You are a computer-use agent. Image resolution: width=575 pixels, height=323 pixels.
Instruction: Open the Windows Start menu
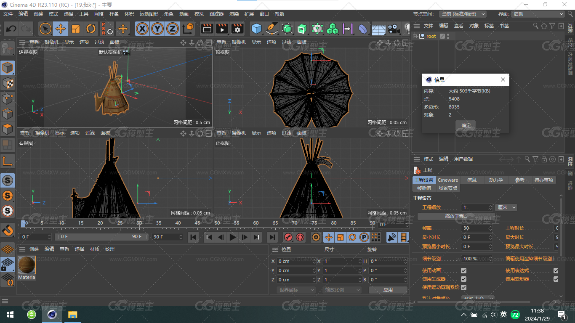[10, 315]
